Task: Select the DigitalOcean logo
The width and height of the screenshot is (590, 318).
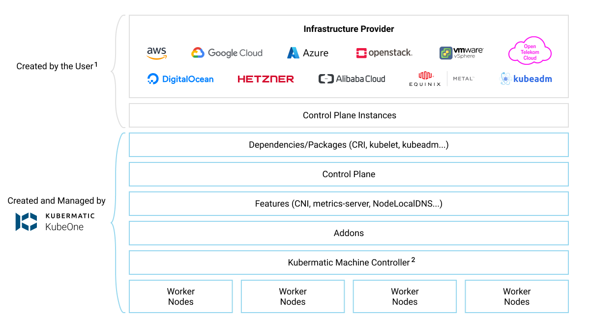Action: pos(180,79)
